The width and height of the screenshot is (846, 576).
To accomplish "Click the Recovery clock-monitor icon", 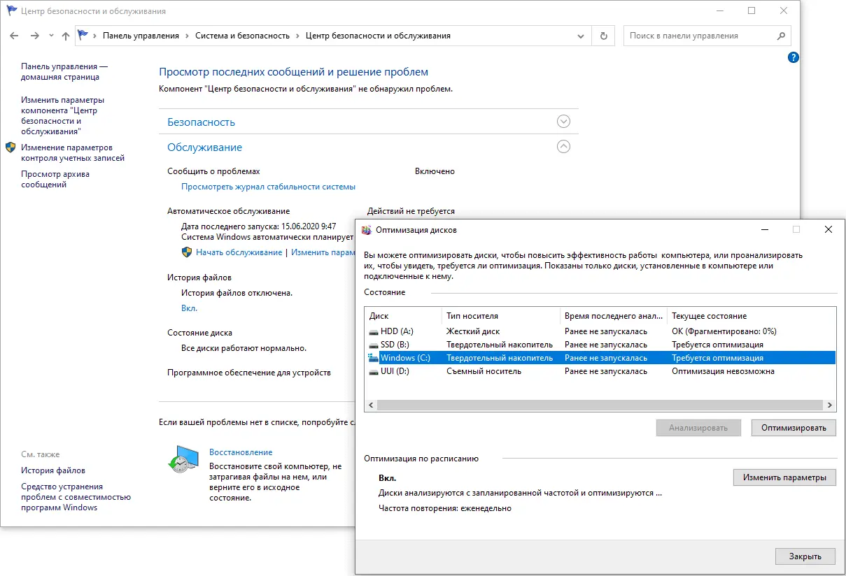I will click(x=183, y=459).
